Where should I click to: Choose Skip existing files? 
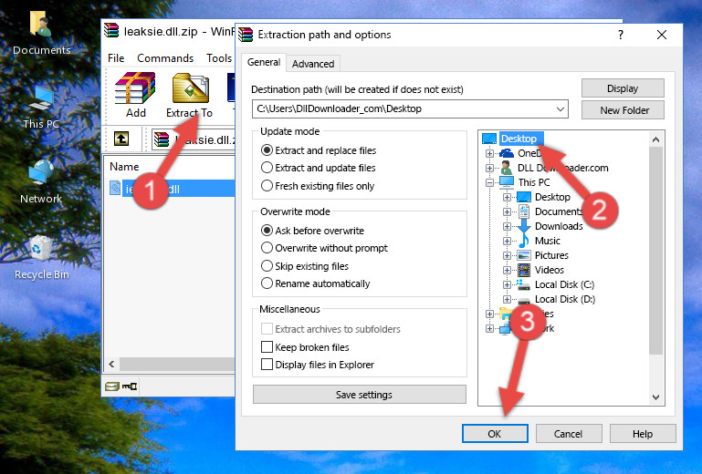pyautogui.click(x=304, y=265)
